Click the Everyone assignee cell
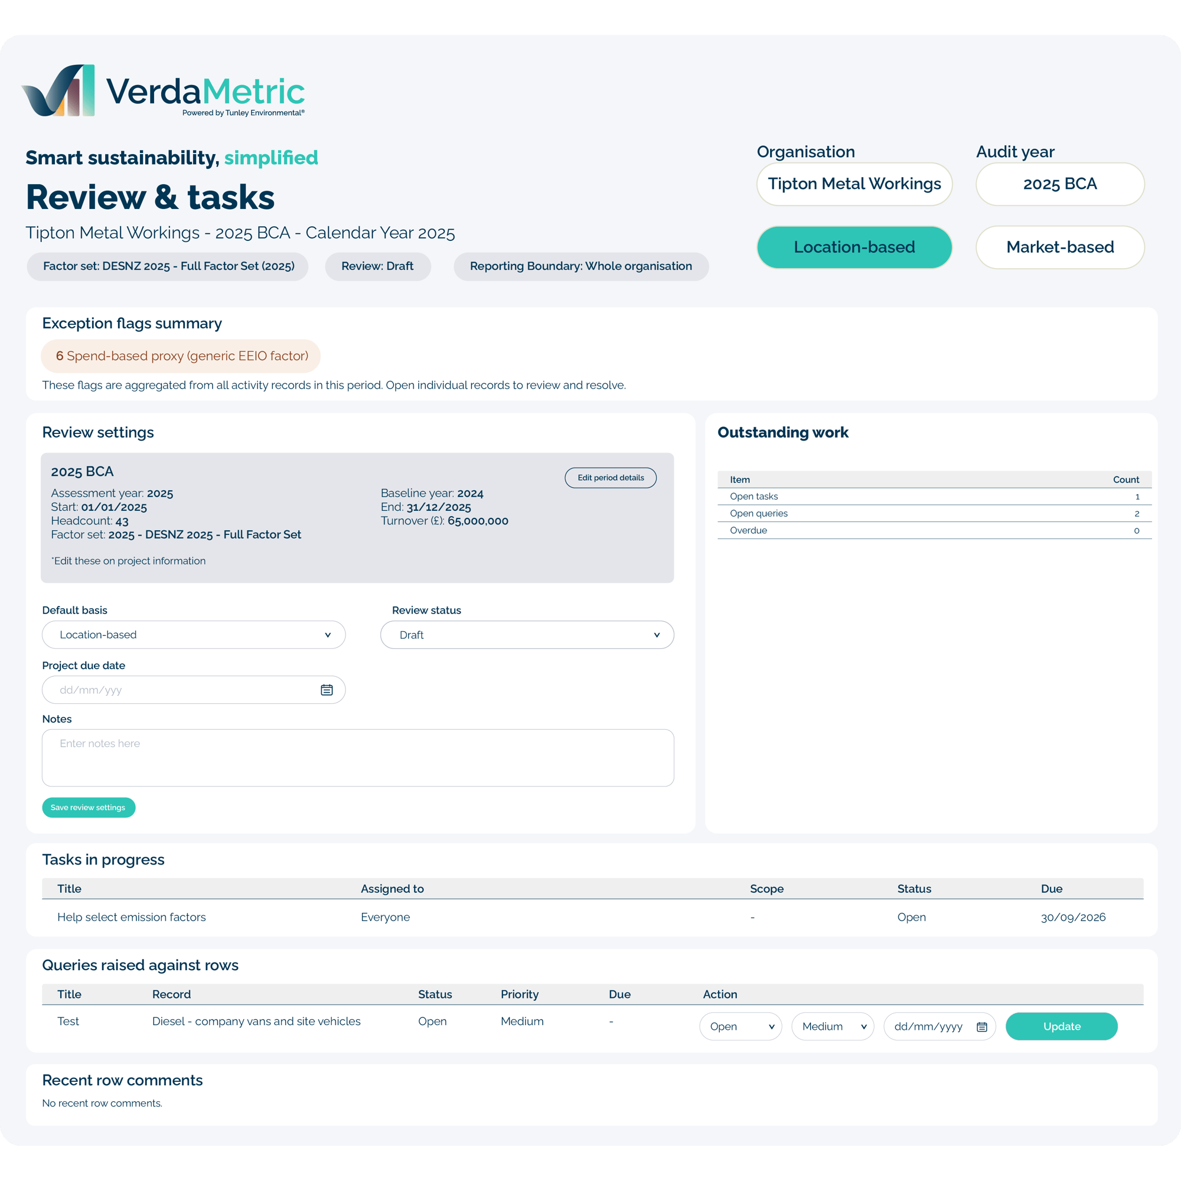Image resolution: width=1181 pixels, height=1181 pixels. tap(385, 917)
